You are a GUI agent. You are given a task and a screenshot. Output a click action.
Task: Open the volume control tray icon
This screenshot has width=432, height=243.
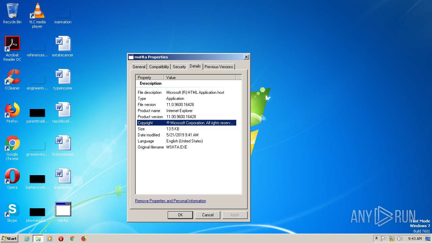point(400,239)
